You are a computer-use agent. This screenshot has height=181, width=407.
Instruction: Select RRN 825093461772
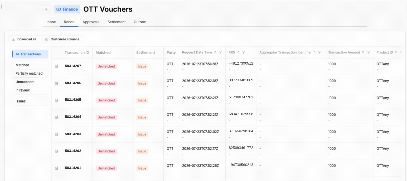[x=241, y=148]
